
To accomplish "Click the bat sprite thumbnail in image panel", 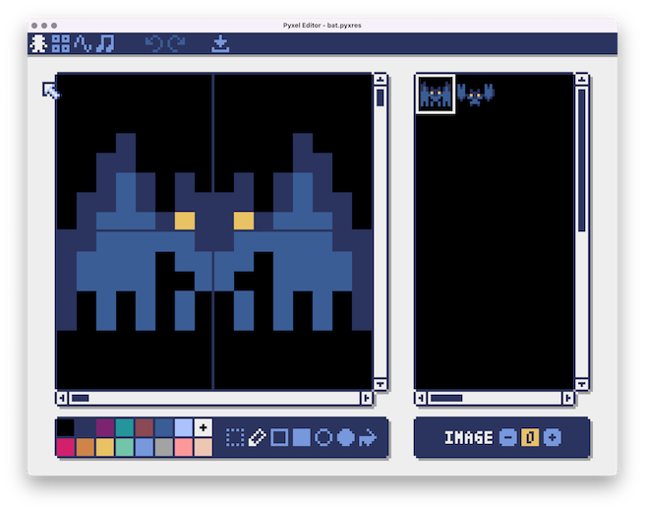I will coord(436,95).
